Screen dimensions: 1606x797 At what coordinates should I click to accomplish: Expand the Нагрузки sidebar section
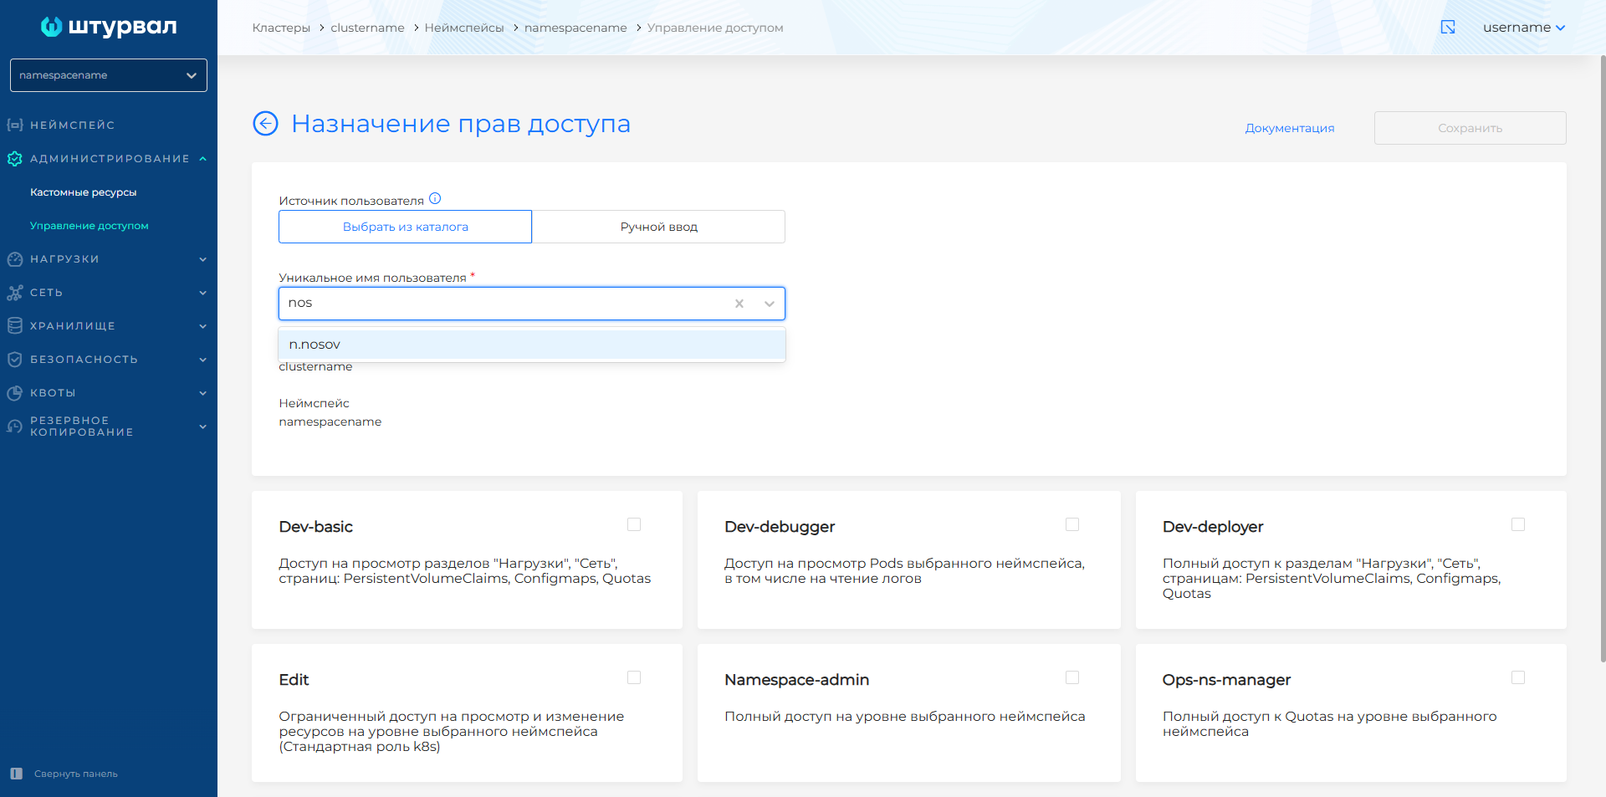point(109,259)
